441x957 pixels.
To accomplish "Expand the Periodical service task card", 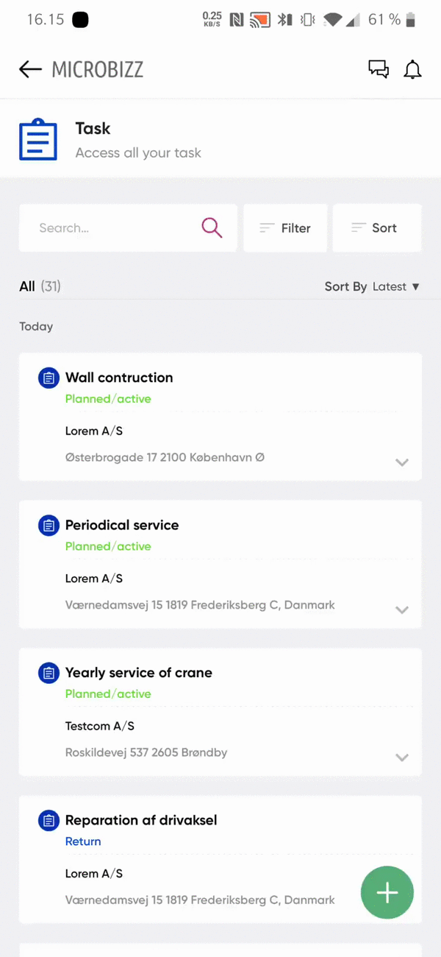I will tap(402, 610).
